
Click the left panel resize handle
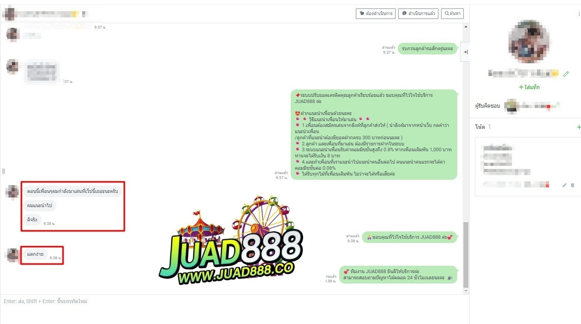click(x=3, y=171)
